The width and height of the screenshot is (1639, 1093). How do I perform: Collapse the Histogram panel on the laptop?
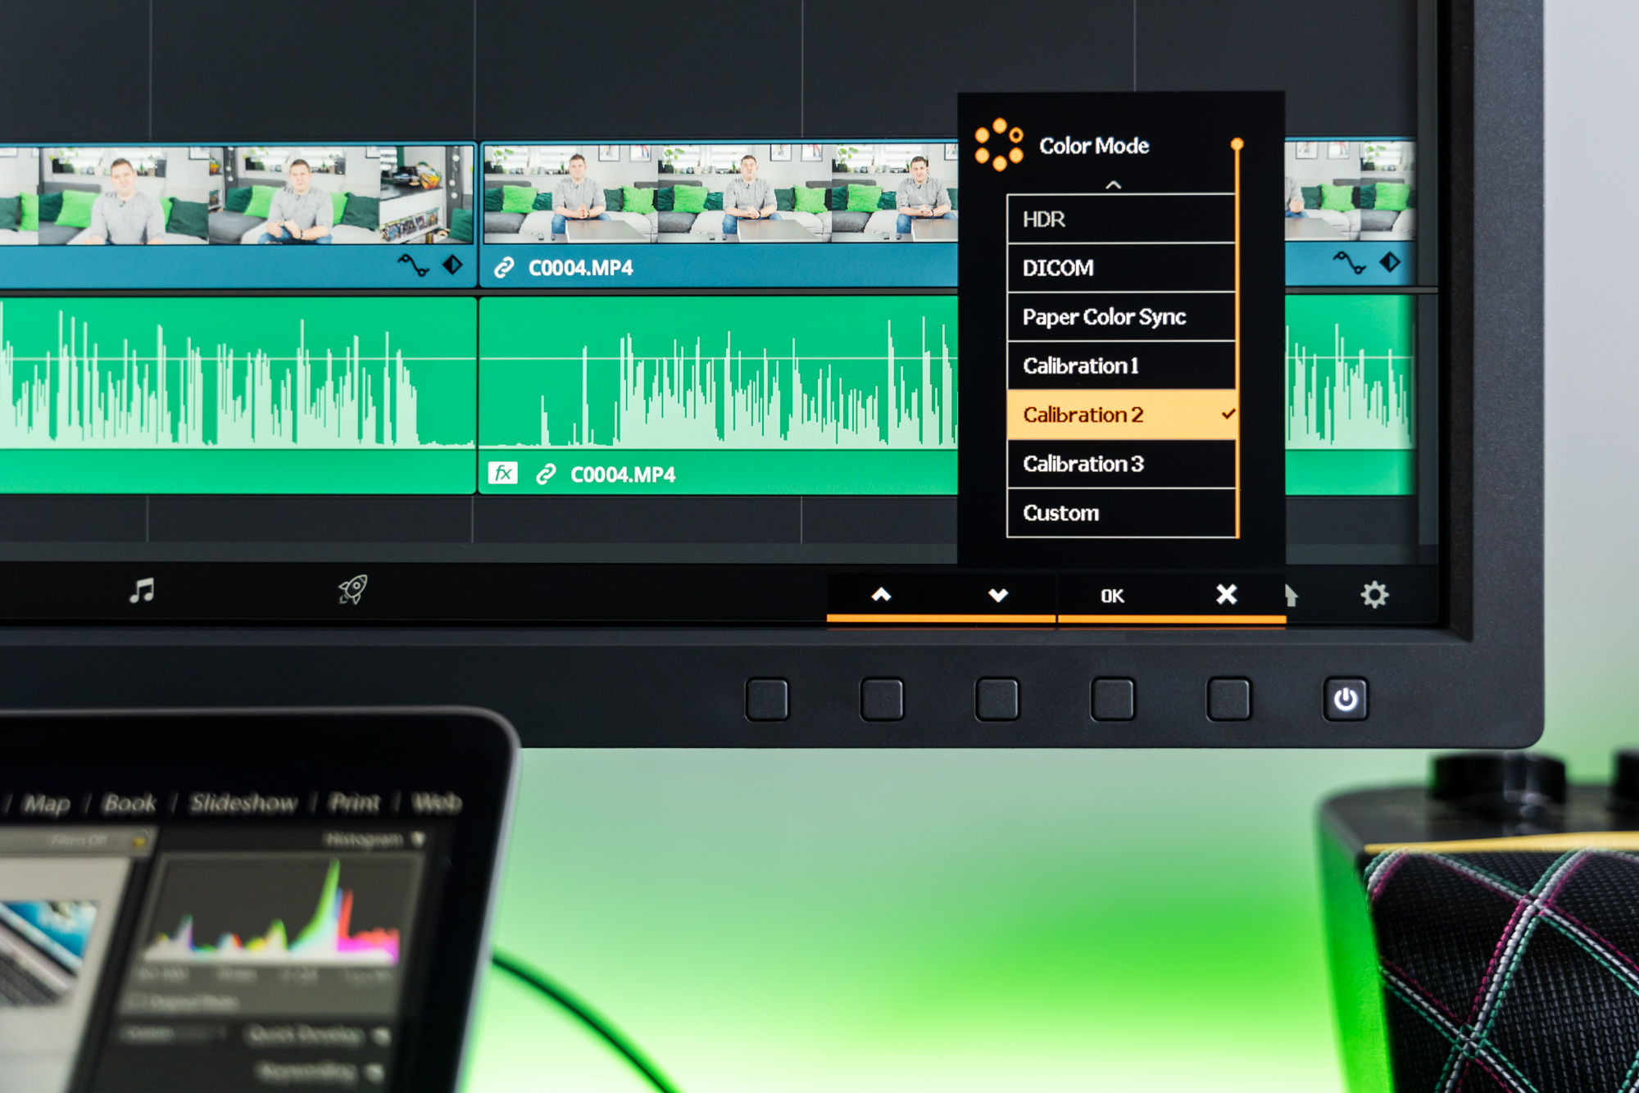click(418, 839)
